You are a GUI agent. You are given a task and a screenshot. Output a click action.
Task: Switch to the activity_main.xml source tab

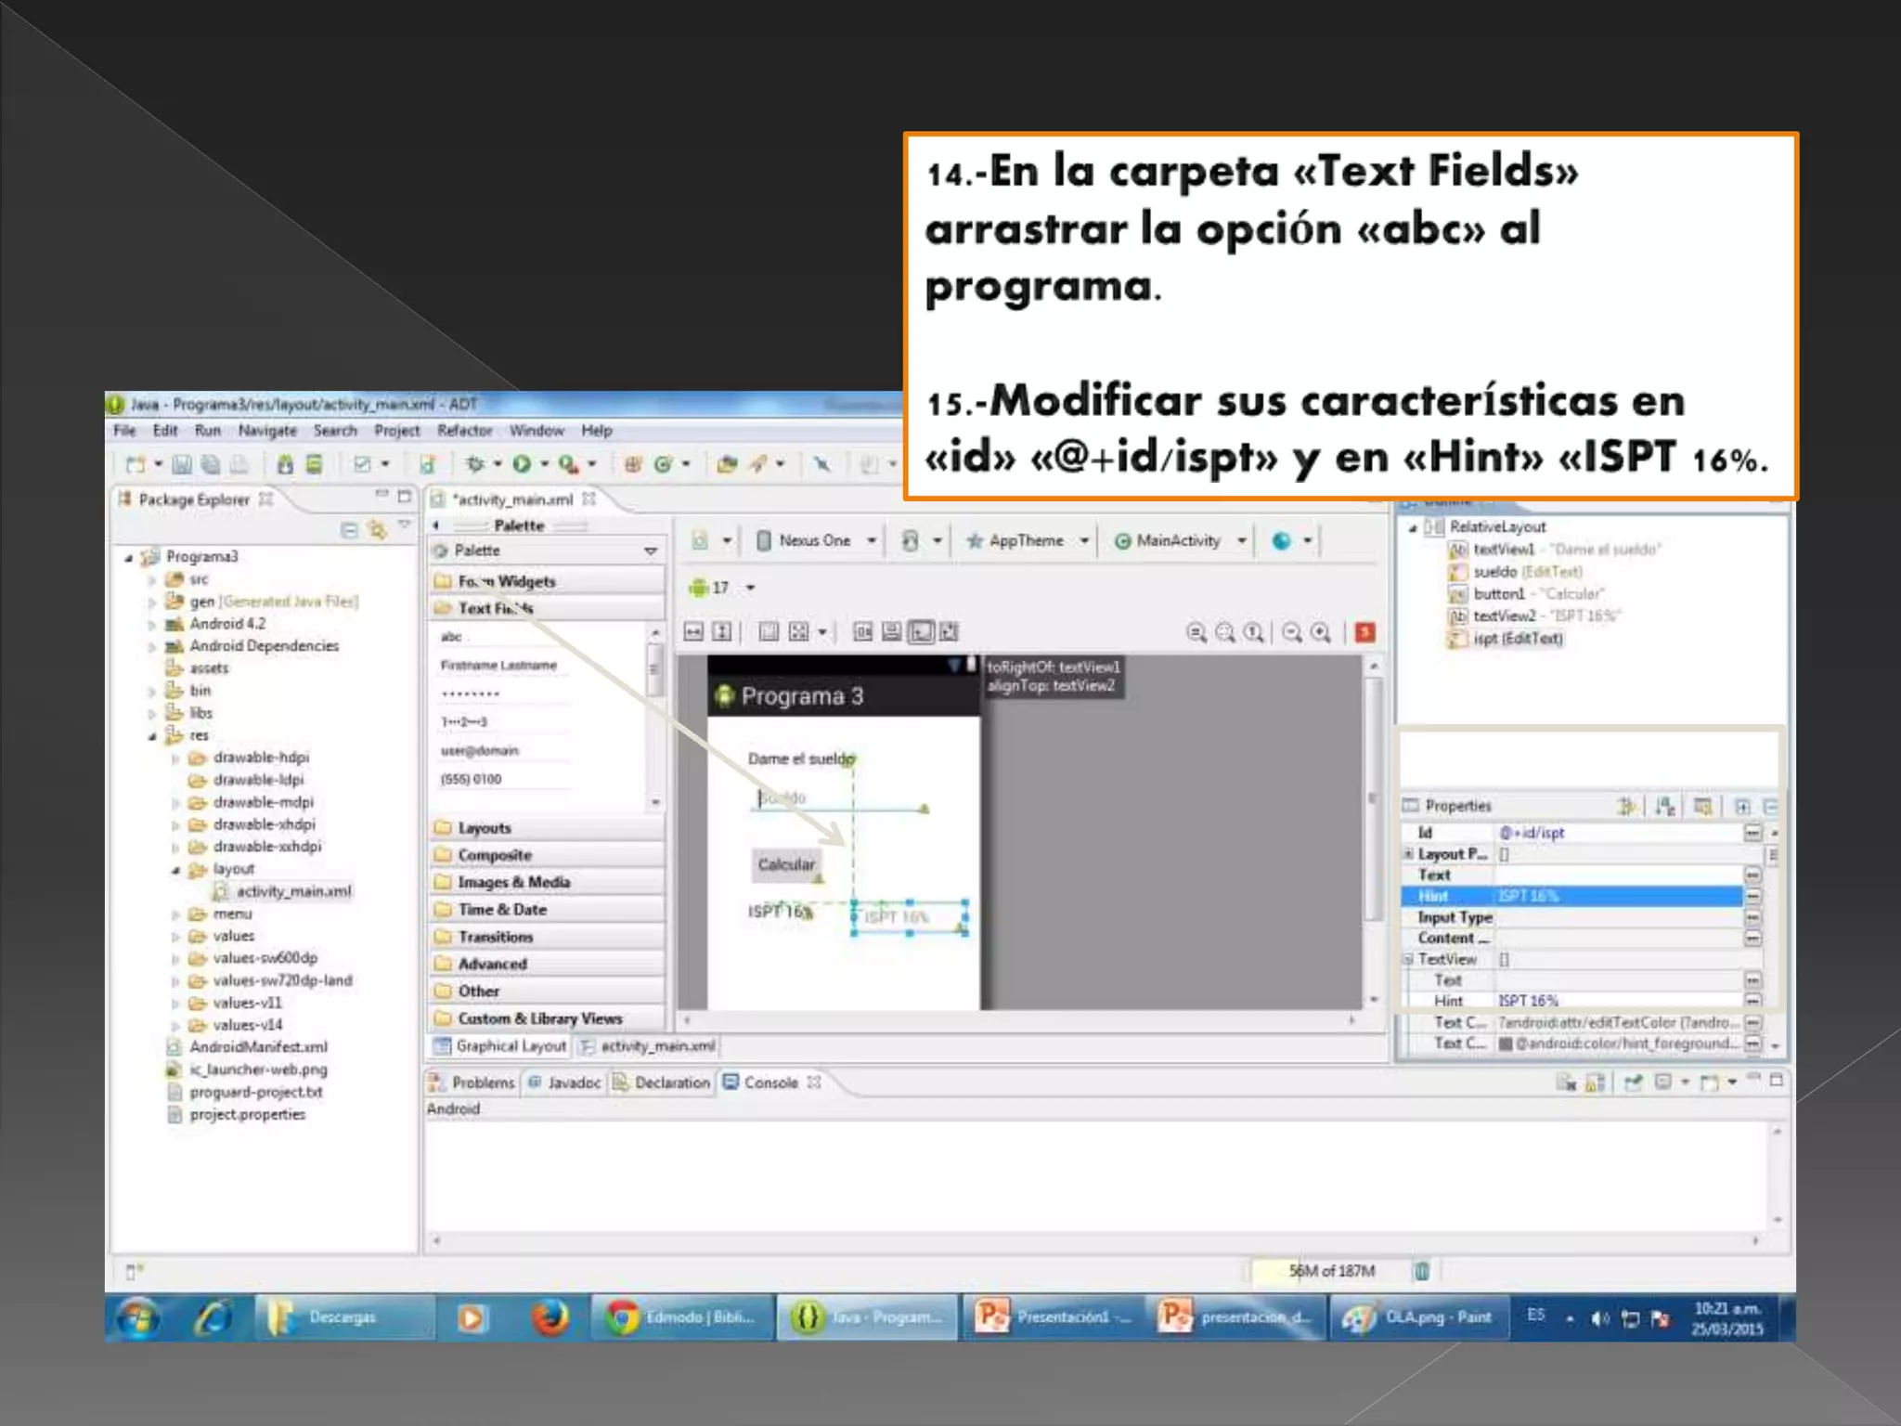click(x=648, y=1046)
